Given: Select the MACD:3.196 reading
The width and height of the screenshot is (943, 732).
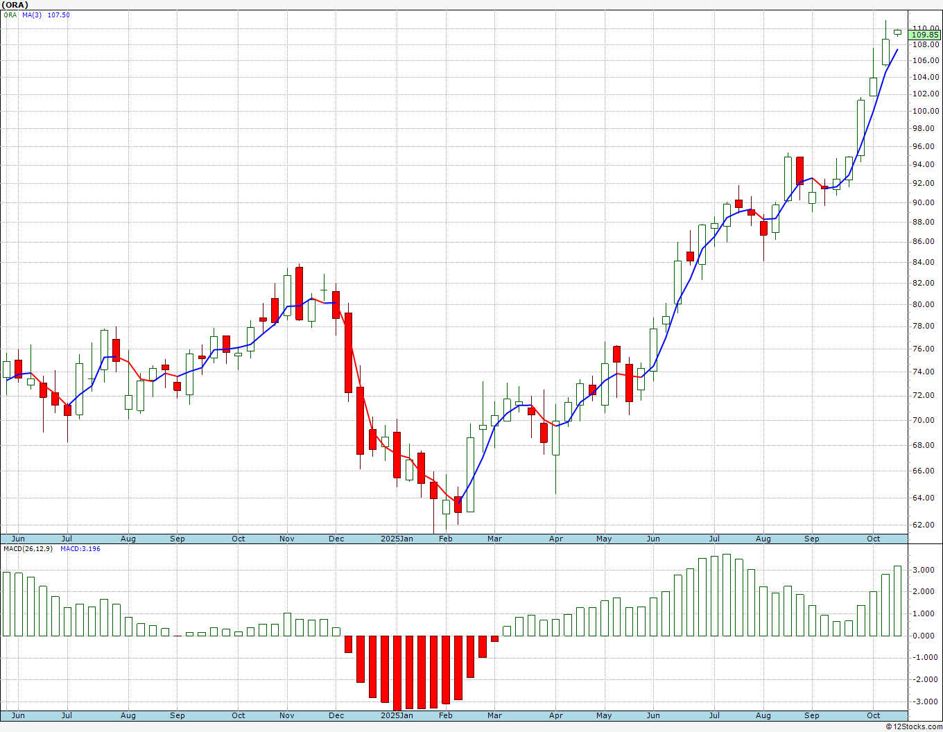Looking at the screenshot, I should (x=80, y=548).
